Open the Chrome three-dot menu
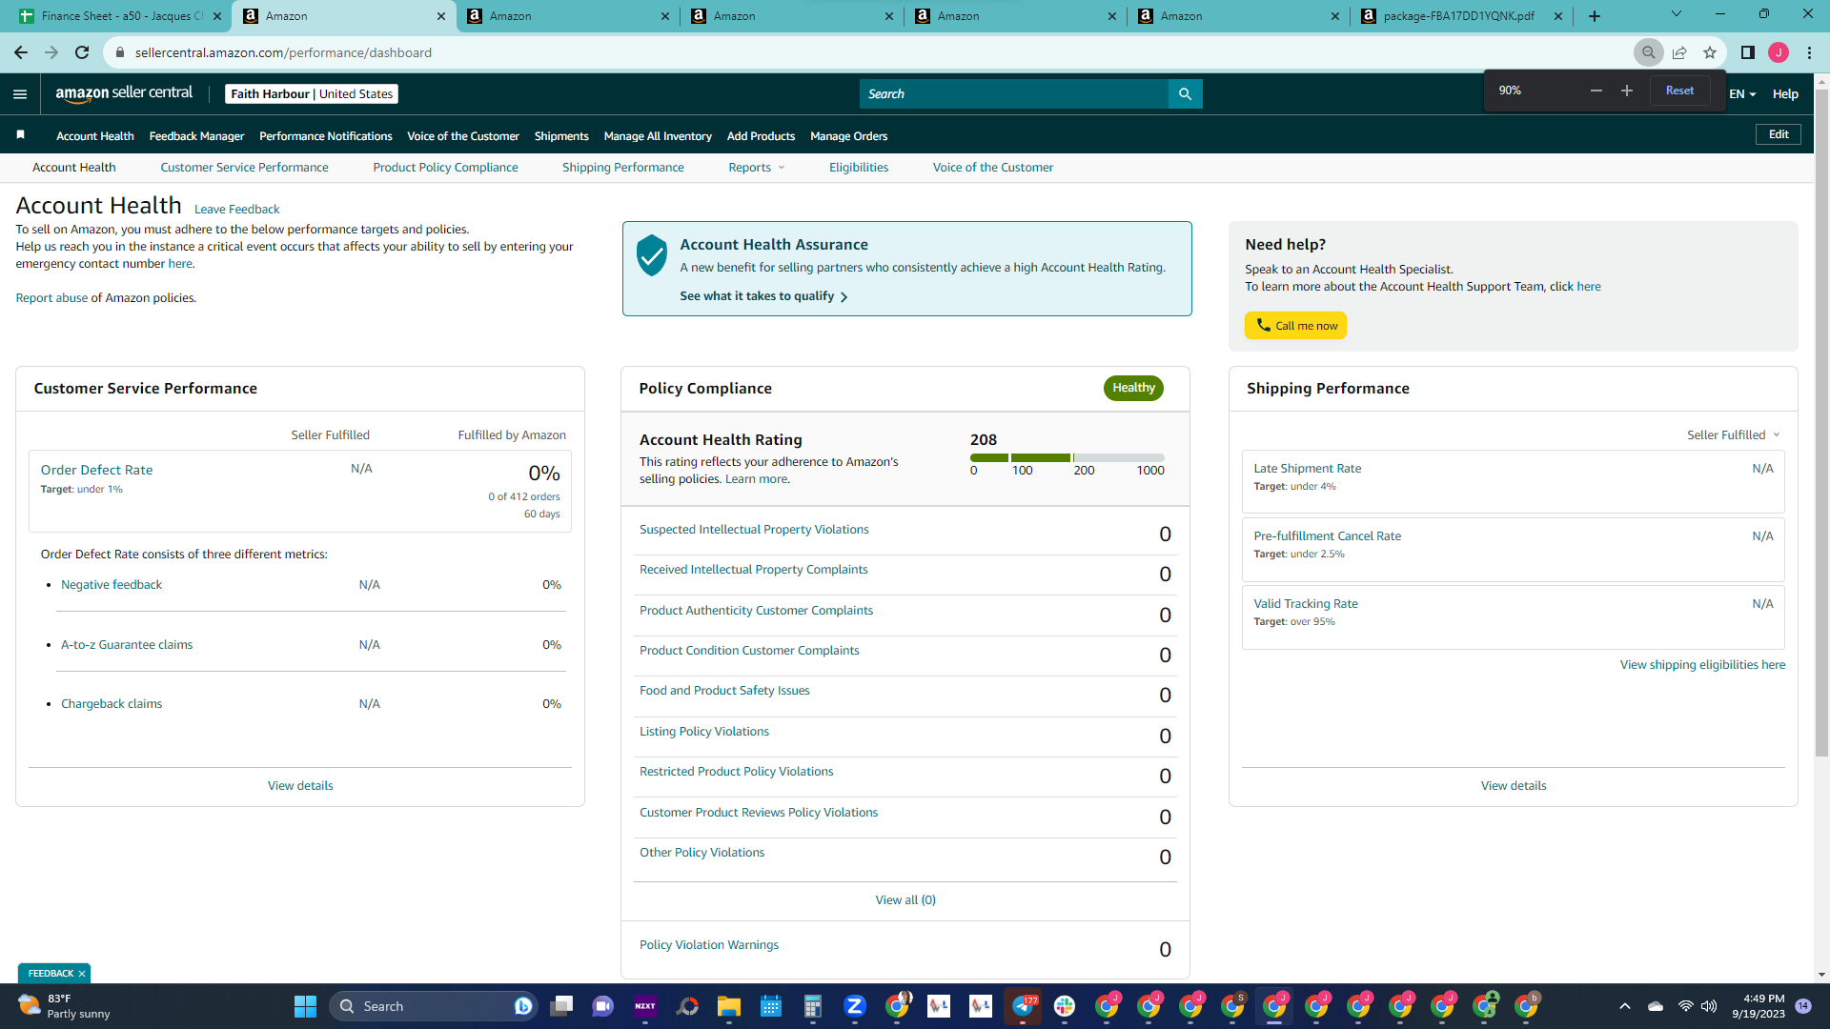This screenshot has width=1830, height=1029. 1809,52
